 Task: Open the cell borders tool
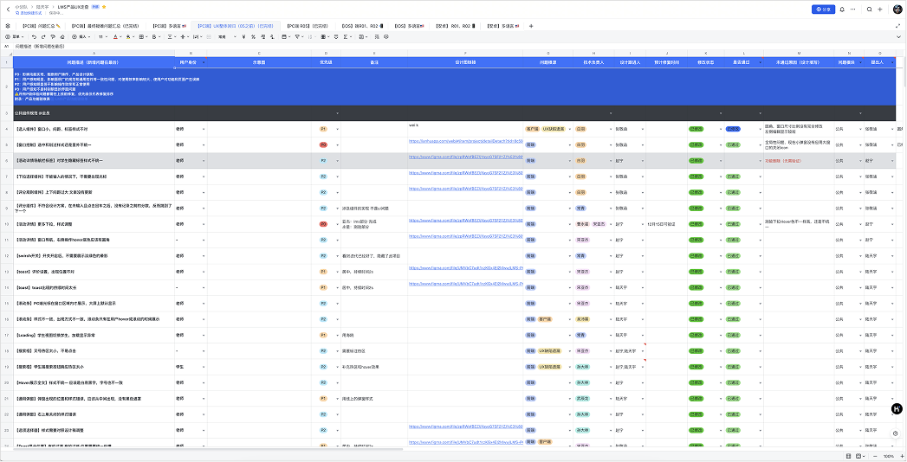(142, 36)
